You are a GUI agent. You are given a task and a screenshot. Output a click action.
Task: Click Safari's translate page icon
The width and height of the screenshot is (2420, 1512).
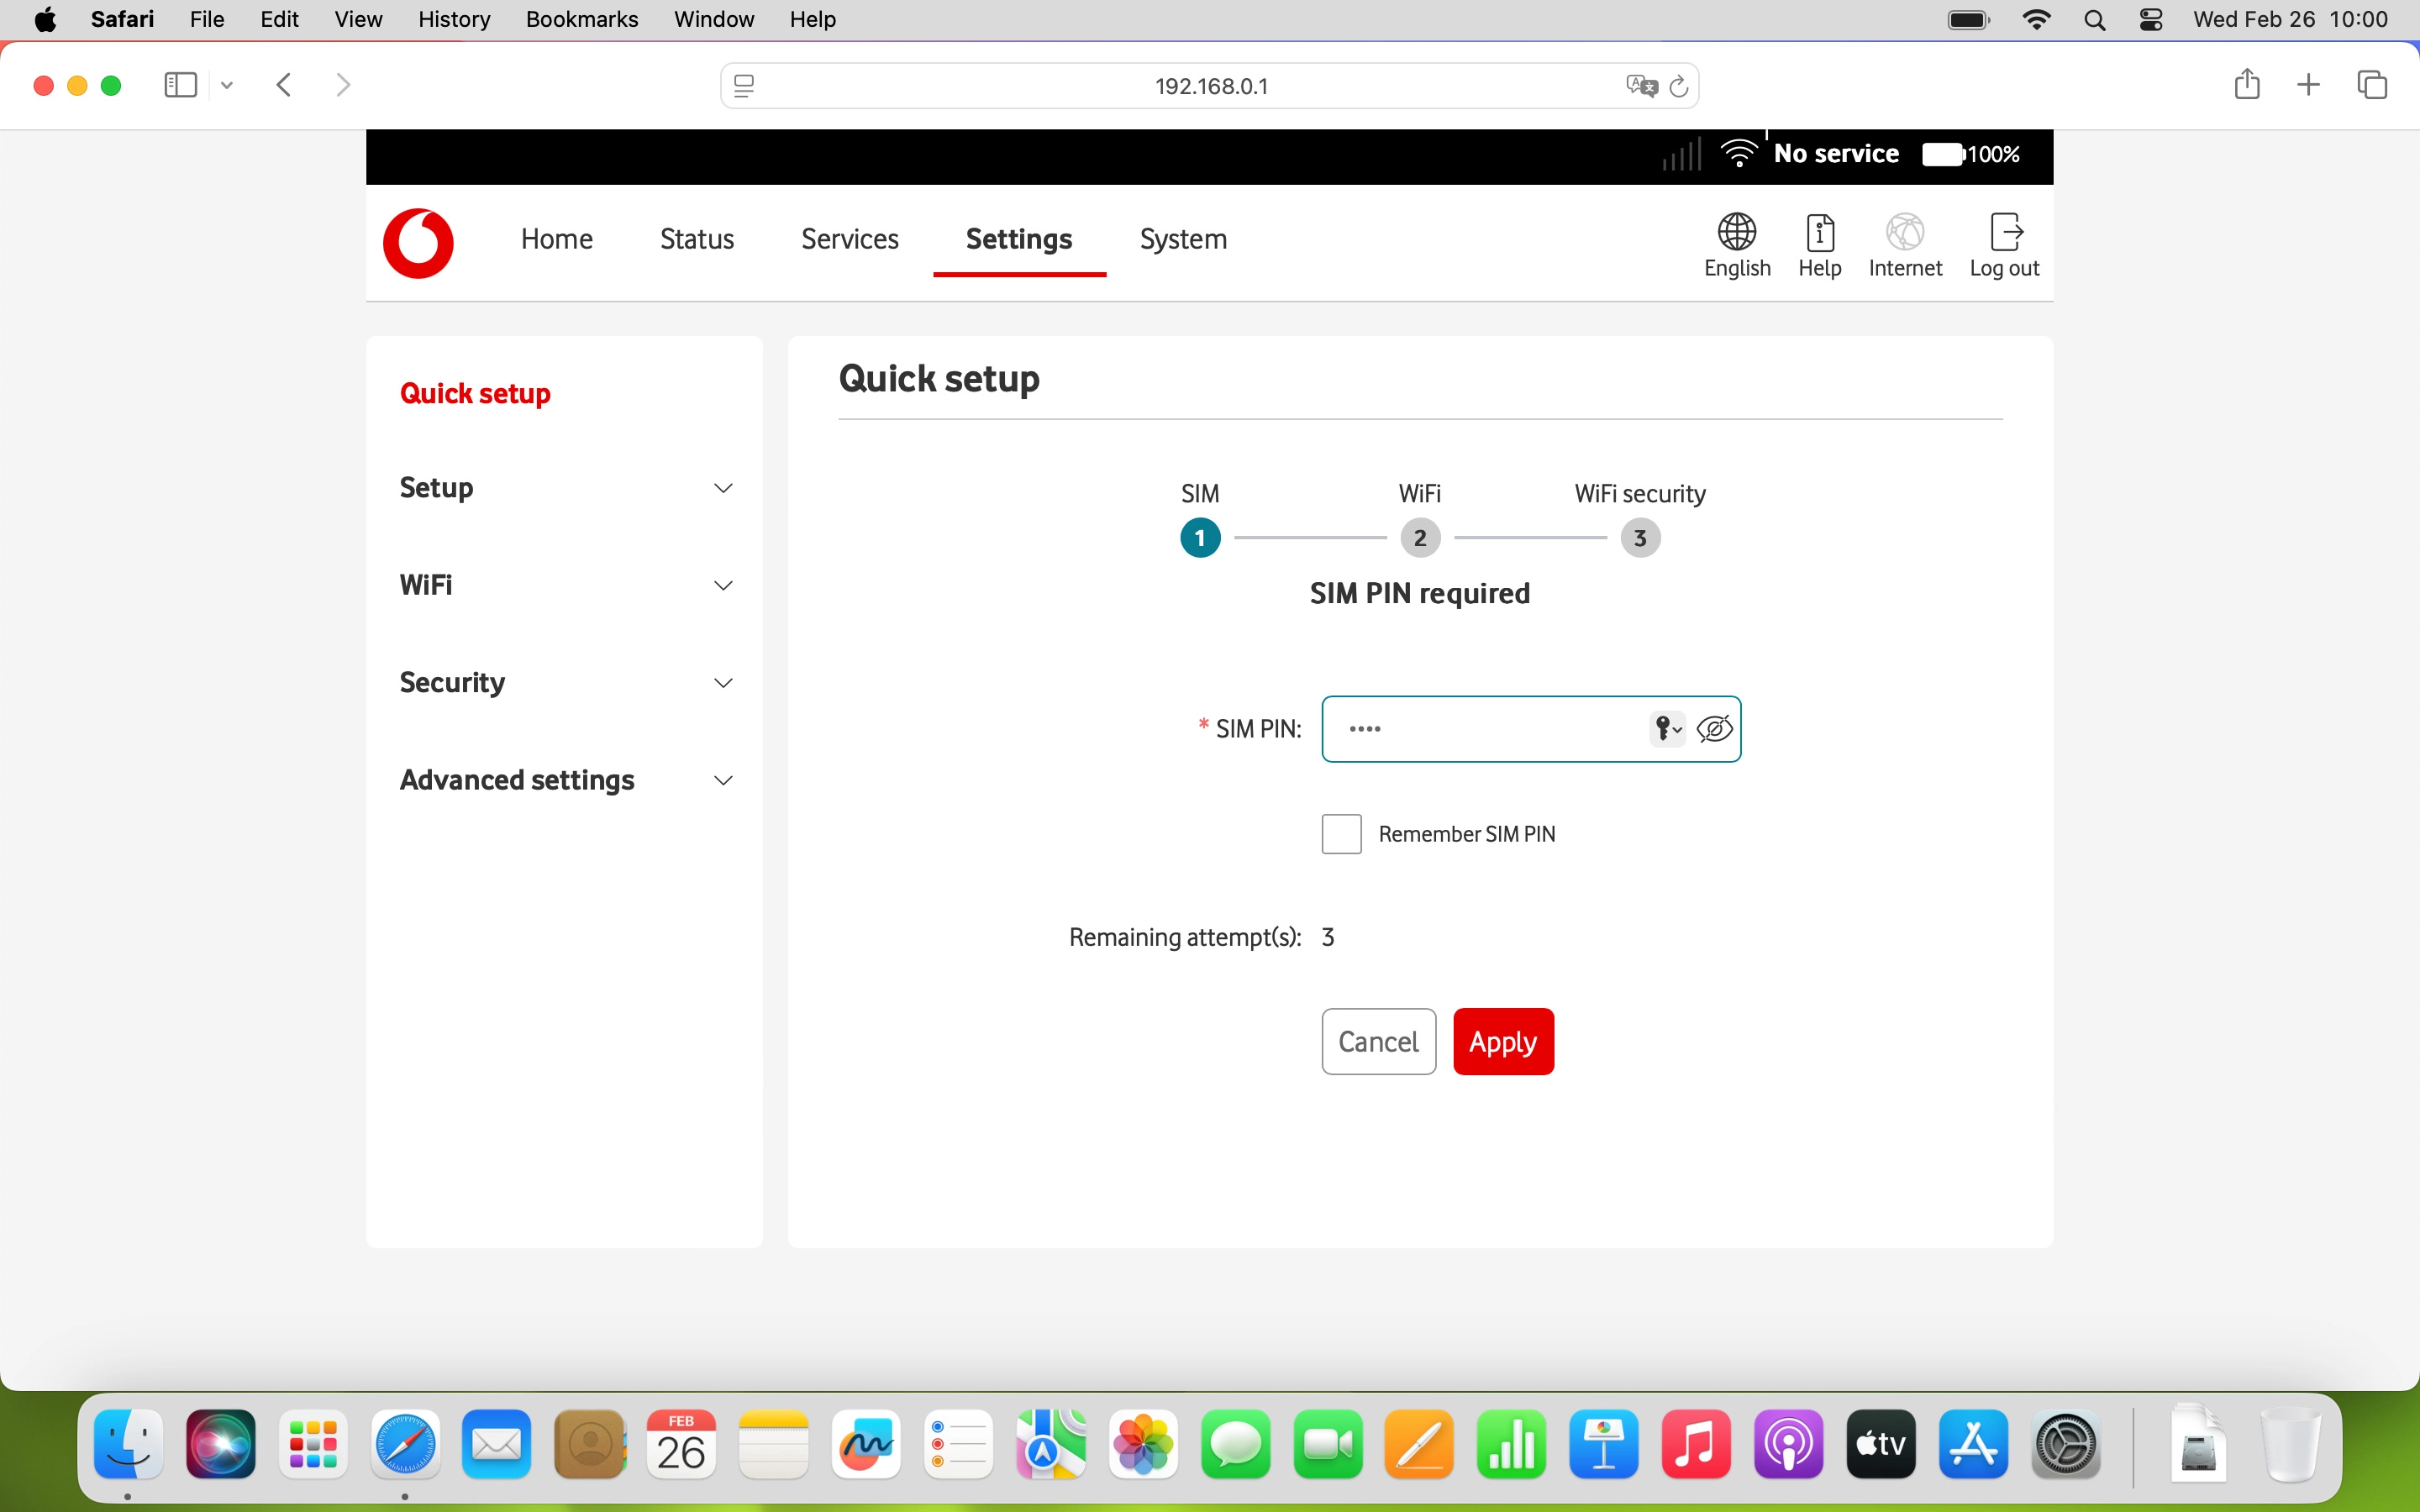1640,86
